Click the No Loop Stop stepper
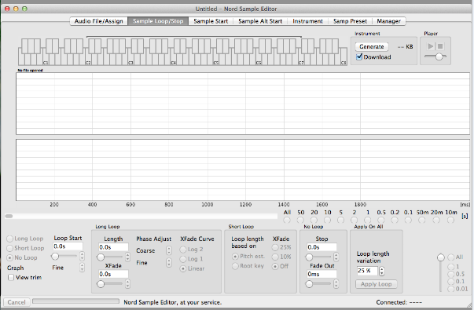 coord(336,257)
